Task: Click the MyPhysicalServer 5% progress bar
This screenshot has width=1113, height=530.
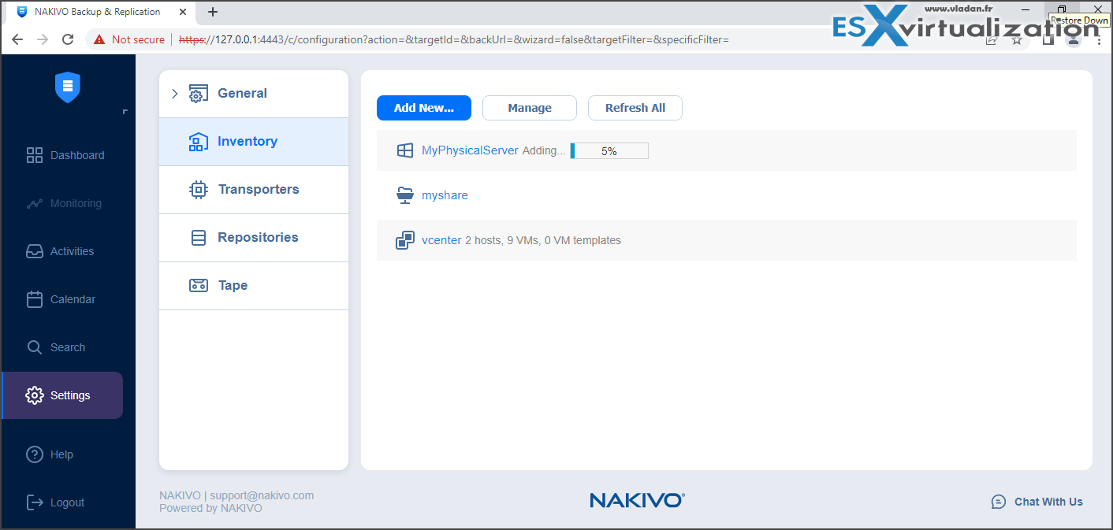Action: click(x=609, y=151)
